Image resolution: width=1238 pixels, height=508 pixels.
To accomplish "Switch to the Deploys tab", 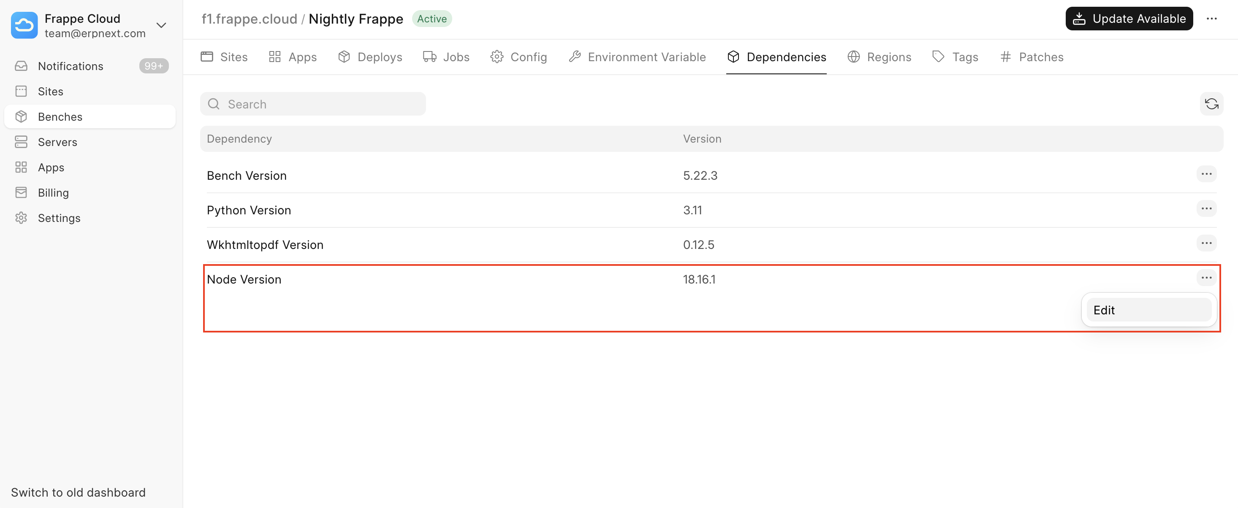I will (x=370, y=57).
